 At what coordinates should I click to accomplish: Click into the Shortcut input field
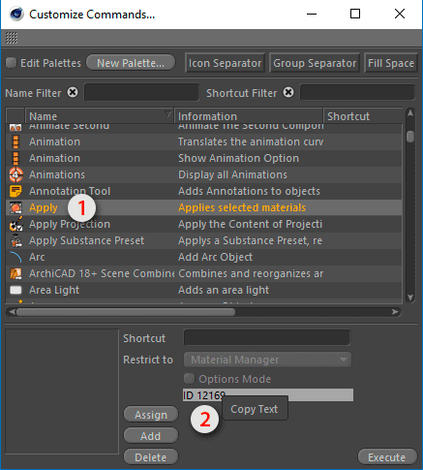point(267,338)
